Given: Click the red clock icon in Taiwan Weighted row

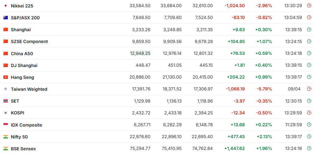Looking at the screenshot, I should click(309, 89).
